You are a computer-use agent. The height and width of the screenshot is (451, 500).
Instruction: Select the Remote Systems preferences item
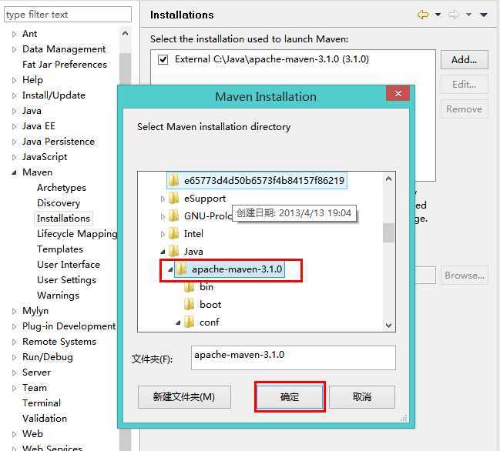tap(59, 342)
